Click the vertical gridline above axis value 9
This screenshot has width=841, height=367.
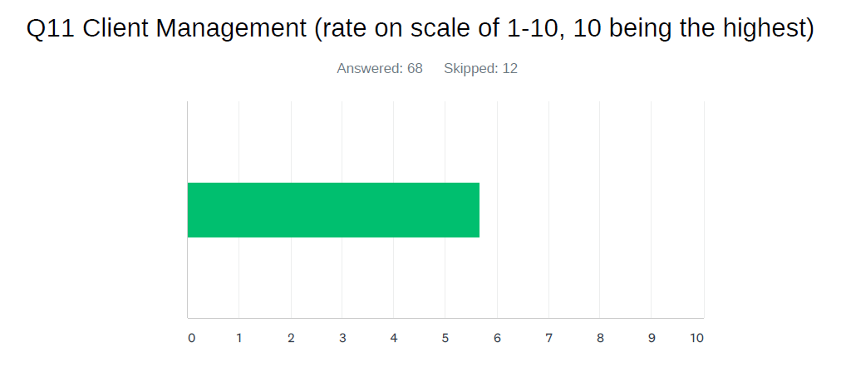point(652,209)
